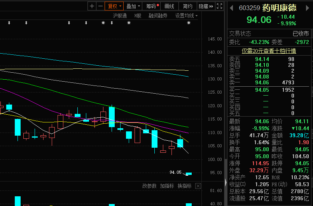Click the 145.00 price axis label
The height and width of the screenshot is (206, 313).
click(215, 39)
